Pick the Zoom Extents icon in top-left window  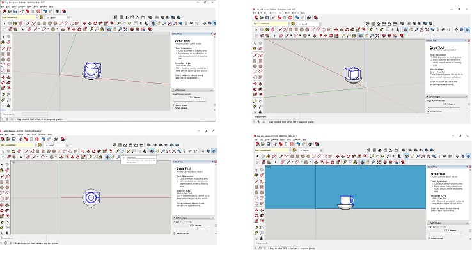175,24
